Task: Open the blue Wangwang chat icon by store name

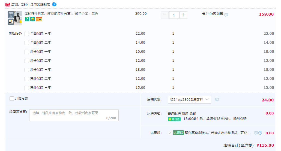Action: (54, 4)
